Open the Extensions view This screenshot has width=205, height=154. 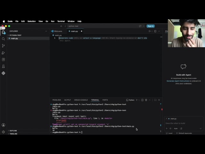point(4,60)
